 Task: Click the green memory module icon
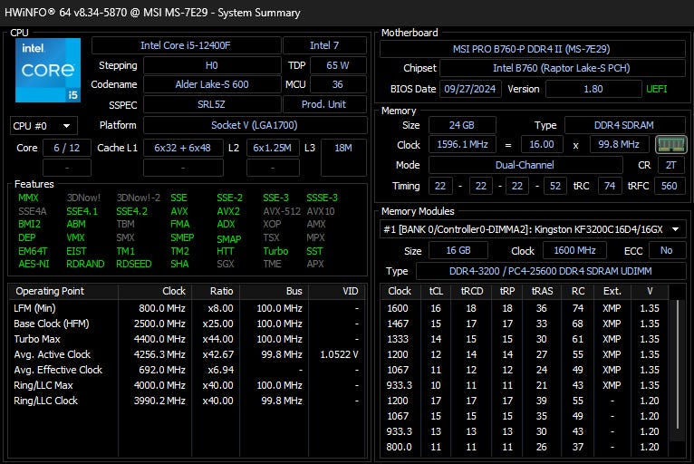coord(671,144)
